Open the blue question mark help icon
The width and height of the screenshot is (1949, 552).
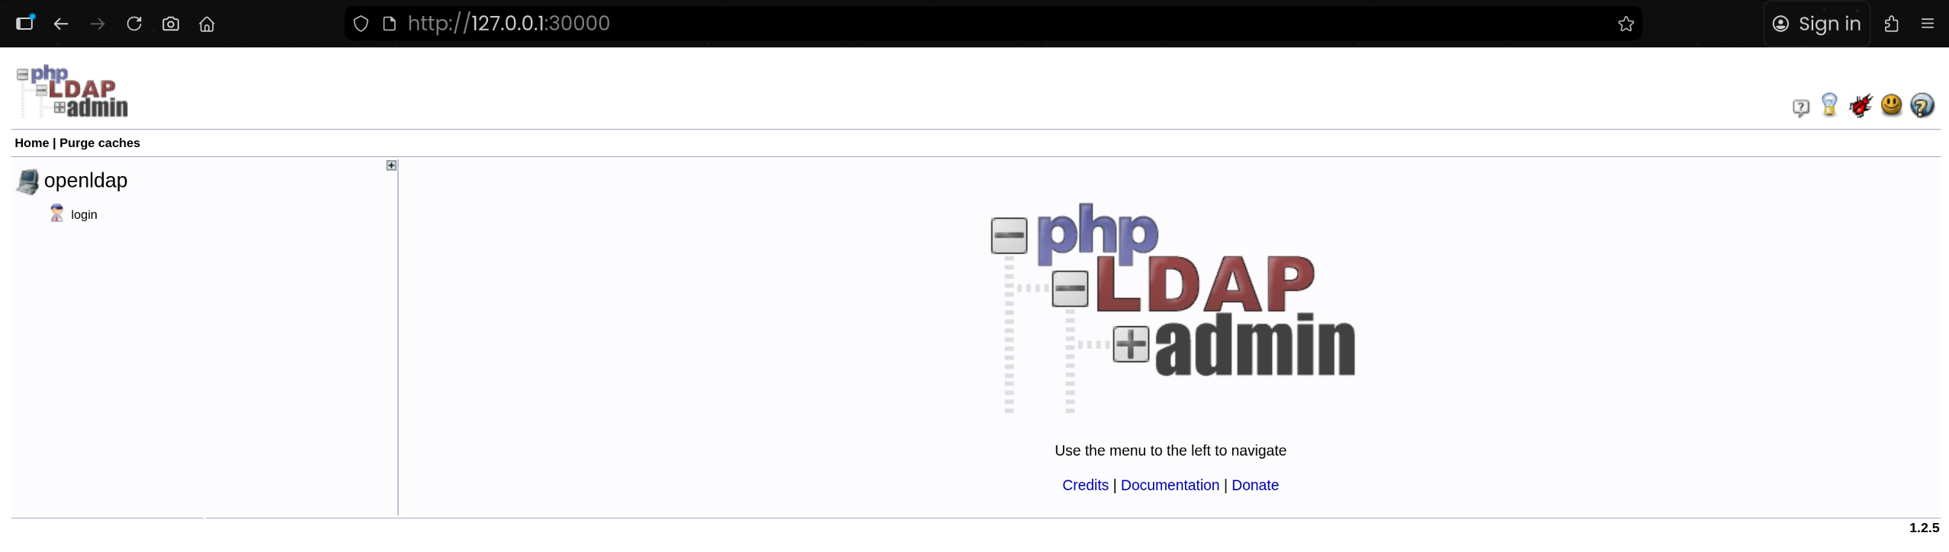1922,105
